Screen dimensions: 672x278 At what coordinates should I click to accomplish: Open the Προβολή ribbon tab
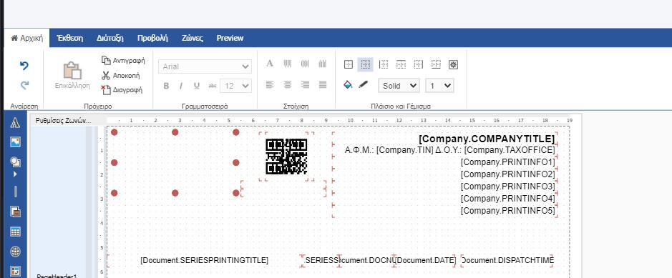tap(152, 38)
